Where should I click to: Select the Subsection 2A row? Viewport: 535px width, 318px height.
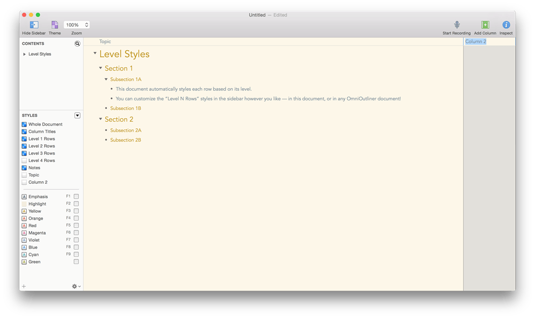point(126,130)
